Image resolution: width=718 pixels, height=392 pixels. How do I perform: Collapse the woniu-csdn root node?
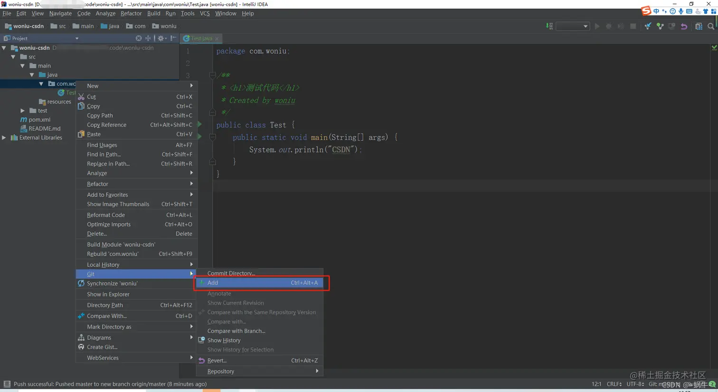tap(4, 48)
